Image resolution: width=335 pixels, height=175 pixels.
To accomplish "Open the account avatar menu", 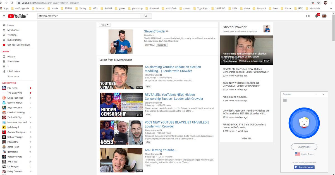I will click(x=324, y=16).
